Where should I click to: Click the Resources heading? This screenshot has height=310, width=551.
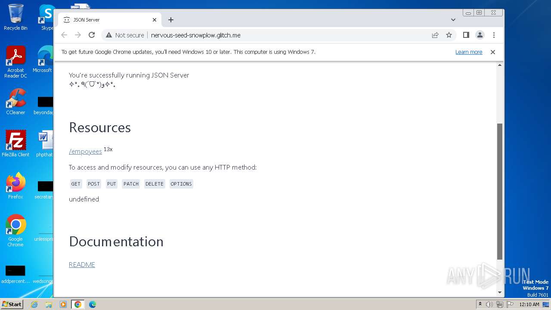[x=100, y=127]
